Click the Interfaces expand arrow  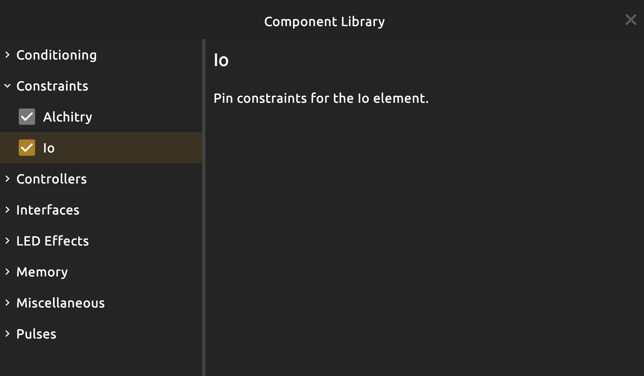pos(7,210)
